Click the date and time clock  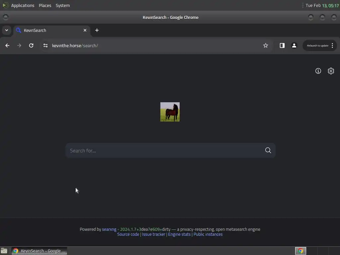click(322, 5)
